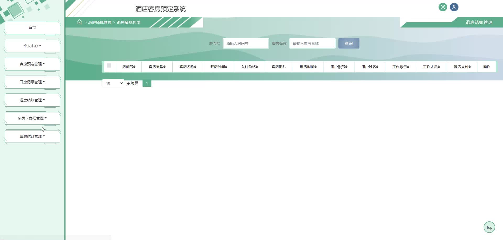Sort the table by 是否支付 column
This screenshot has height=240, width=503.
pos(462,67)
